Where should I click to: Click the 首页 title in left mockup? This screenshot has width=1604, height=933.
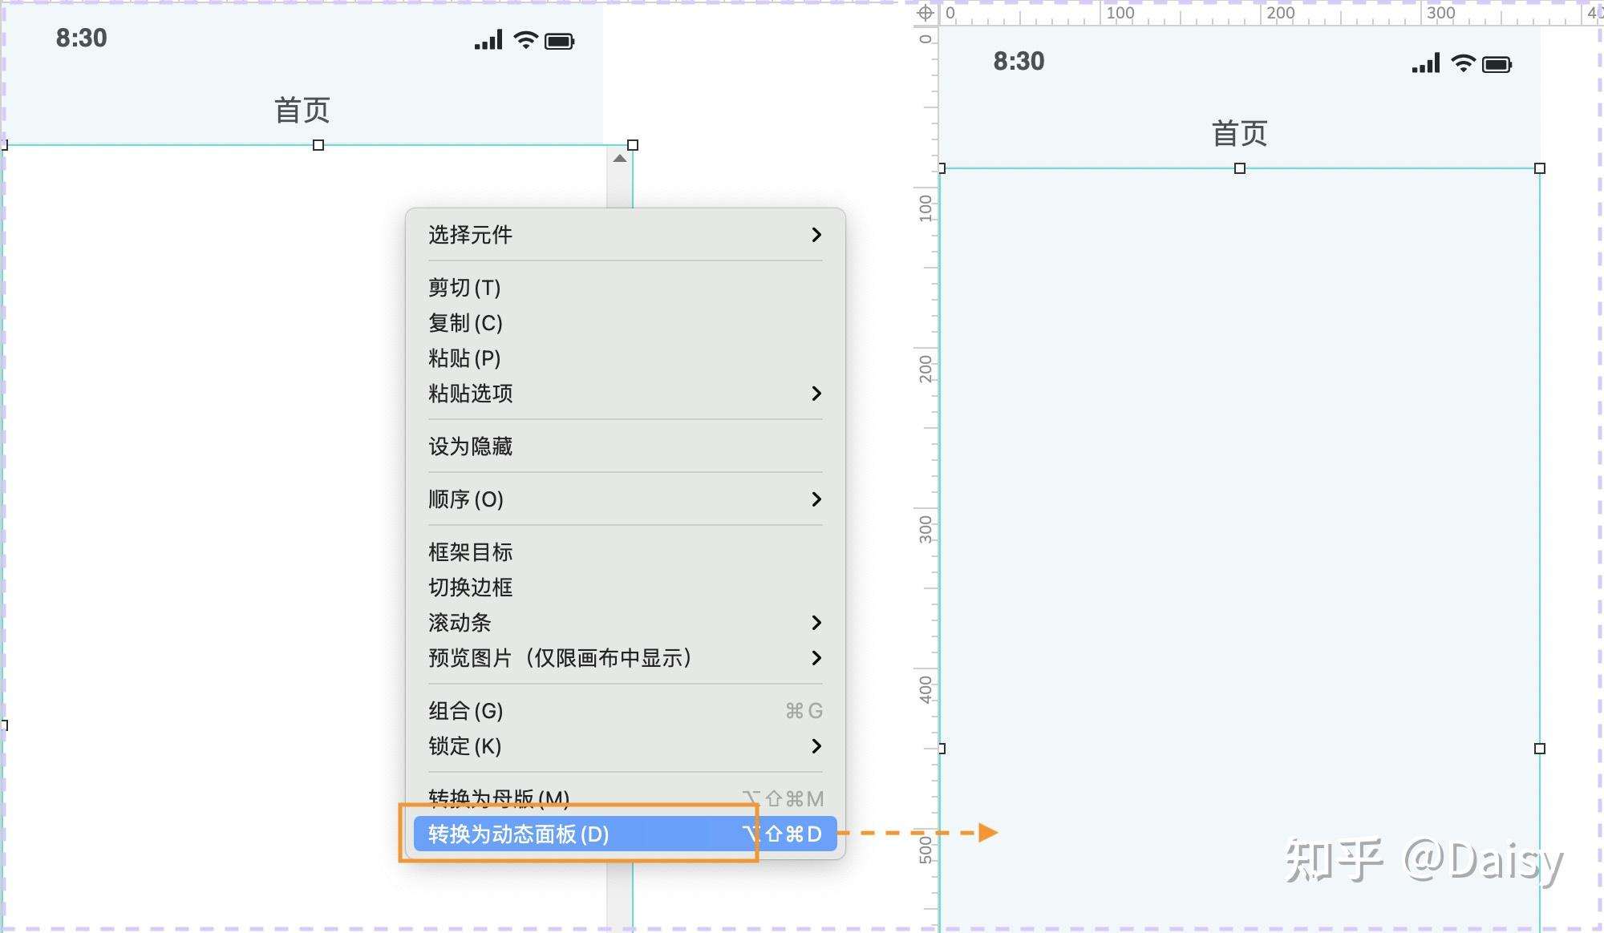302,110
